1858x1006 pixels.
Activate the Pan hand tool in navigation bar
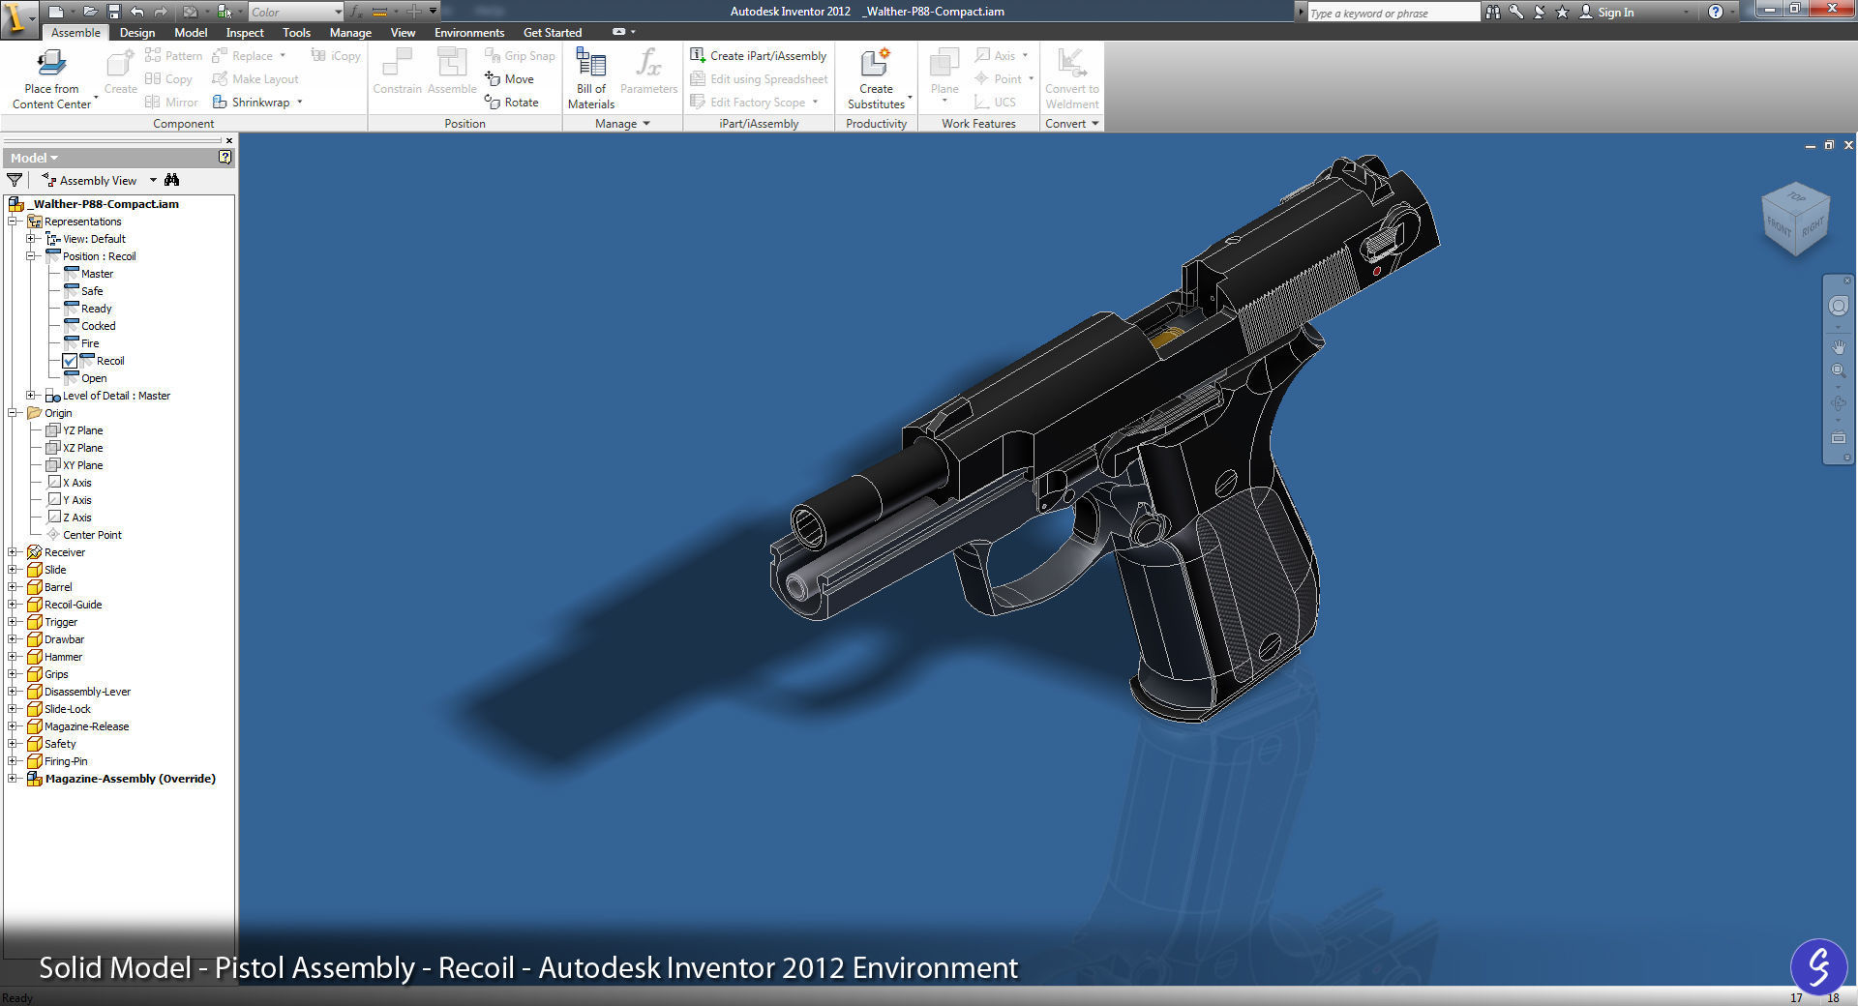(1839, 346)
